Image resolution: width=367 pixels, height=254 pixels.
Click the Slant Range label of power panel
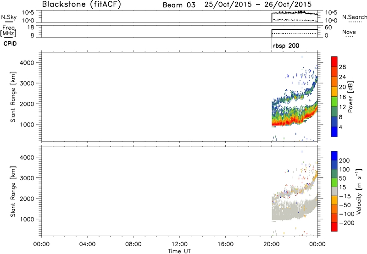coord(13,97)
